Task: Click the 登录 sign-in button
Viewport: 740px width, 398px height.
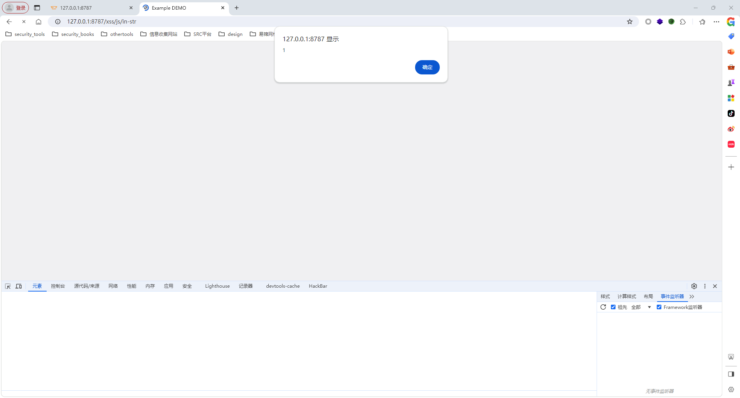Action: [x=16, y=8]
